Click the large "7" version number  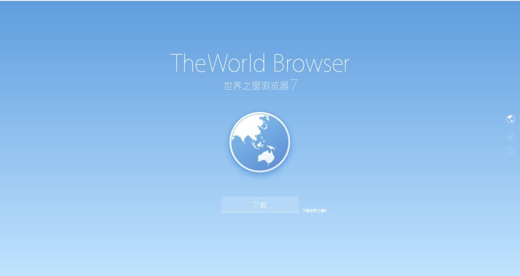pos(294,86)
